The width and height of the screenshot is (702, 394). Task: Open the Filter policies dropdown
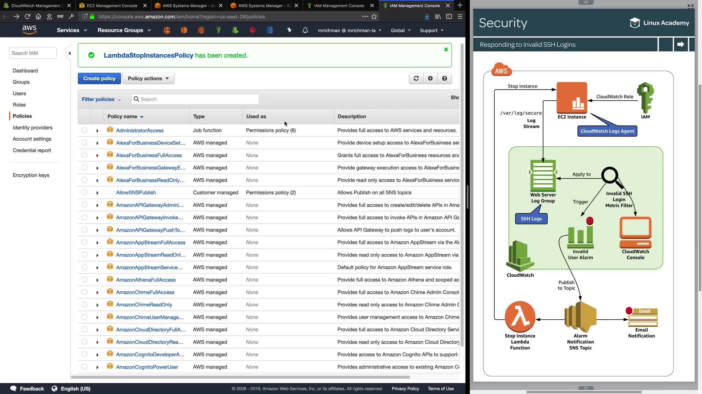[x=101, y=99]
